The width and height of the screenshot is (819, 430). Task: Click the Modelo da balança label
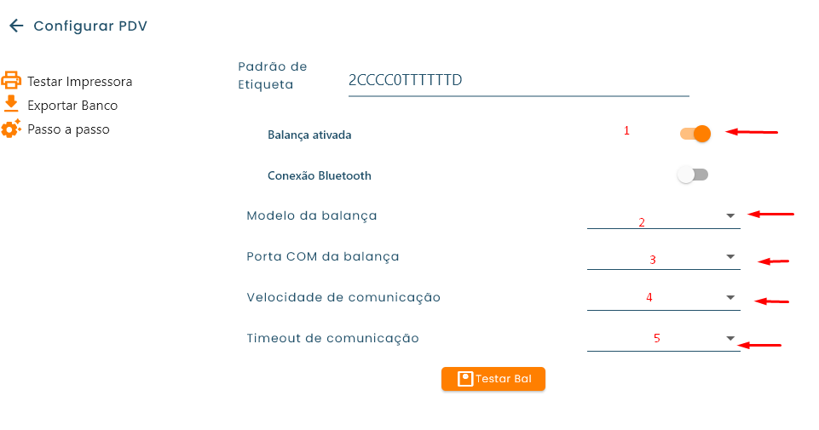(312, 216)
